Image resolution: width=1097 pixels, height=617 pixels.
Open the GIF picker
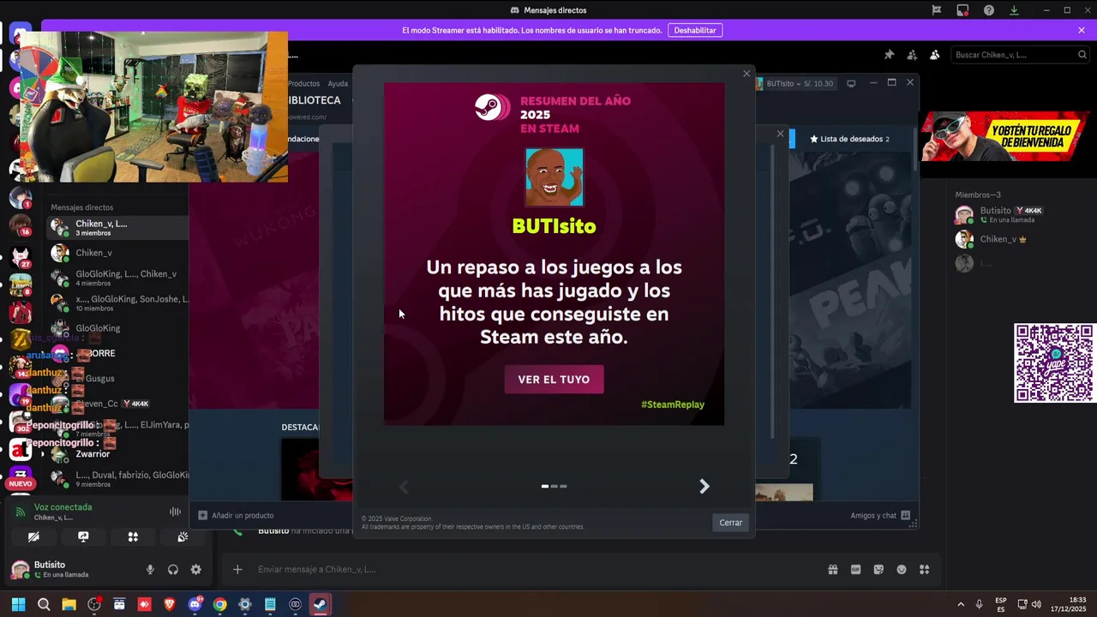click(x=855, y=569)
